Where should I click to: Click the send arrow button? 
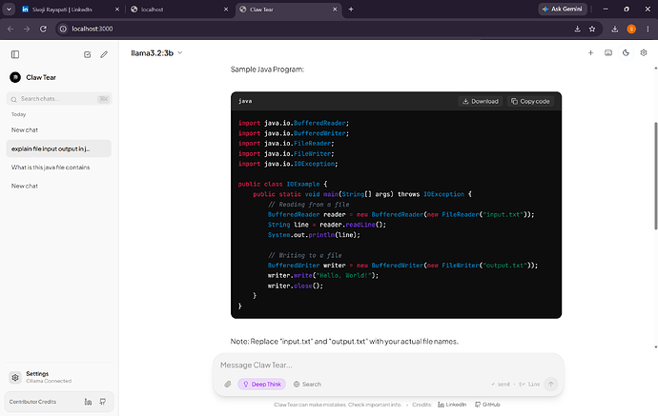[550, 384]
